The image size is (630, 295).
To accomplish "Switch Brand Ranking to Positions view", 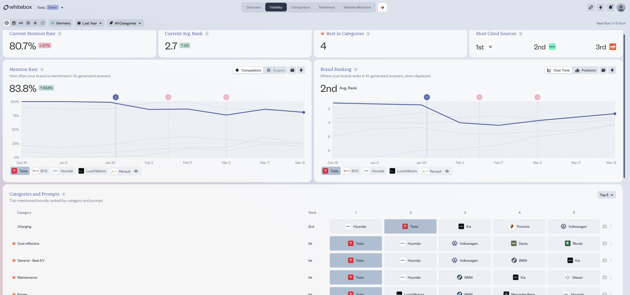I will 585,70.
